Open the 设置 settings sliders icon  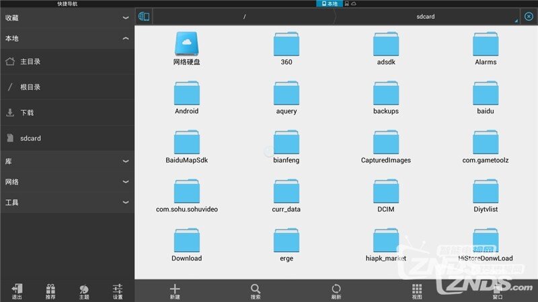click(118, 291)
